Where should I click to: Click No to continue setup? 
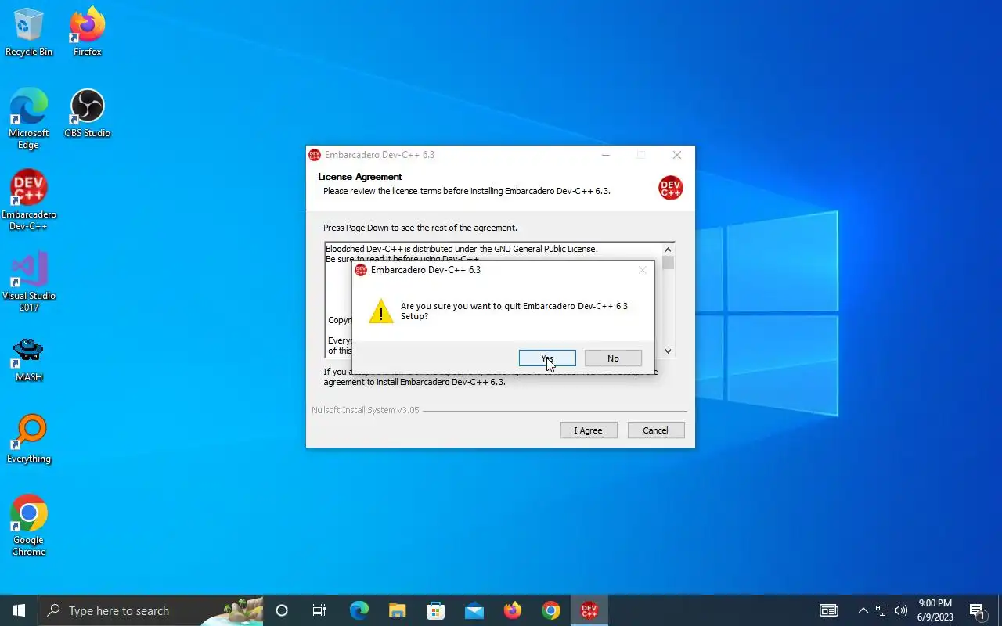click(613, 358)
